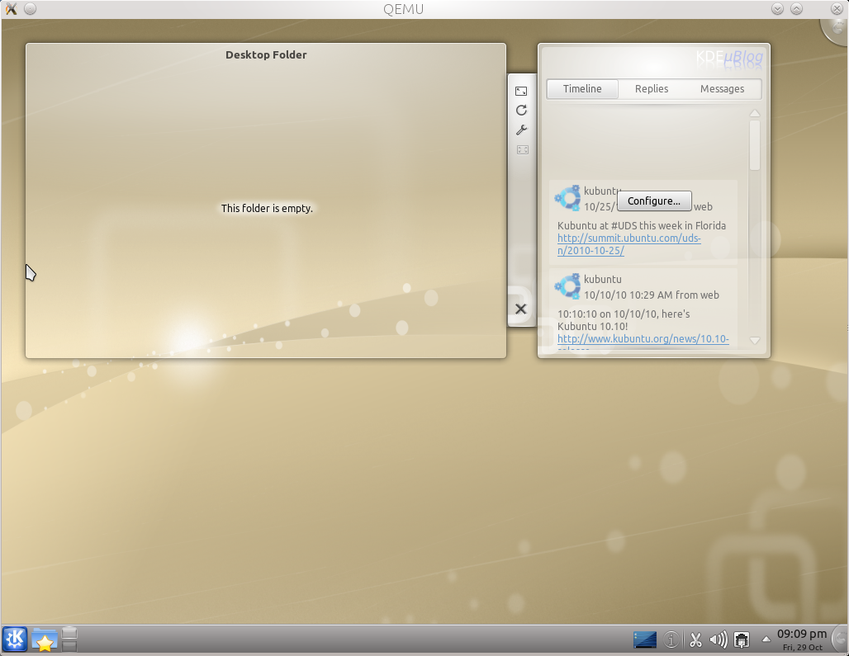Viewport: 849px width, 656px height.
Task: Open the volume speaker control in the tray
Action: click(x=719, y=640)
